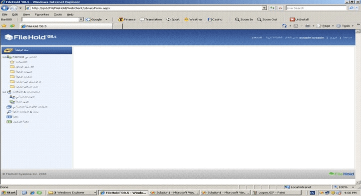
Task: Click the Favorites Center star icon
Action: [4, 26]
